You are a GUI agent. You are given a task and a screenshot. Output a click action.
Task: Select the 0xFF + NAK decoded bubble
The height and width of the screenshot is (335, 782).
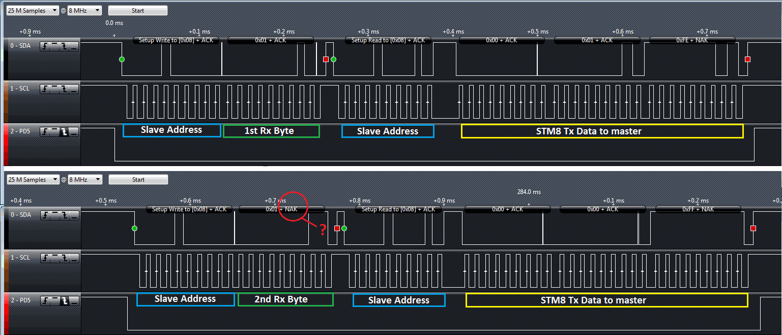point(698,209)
